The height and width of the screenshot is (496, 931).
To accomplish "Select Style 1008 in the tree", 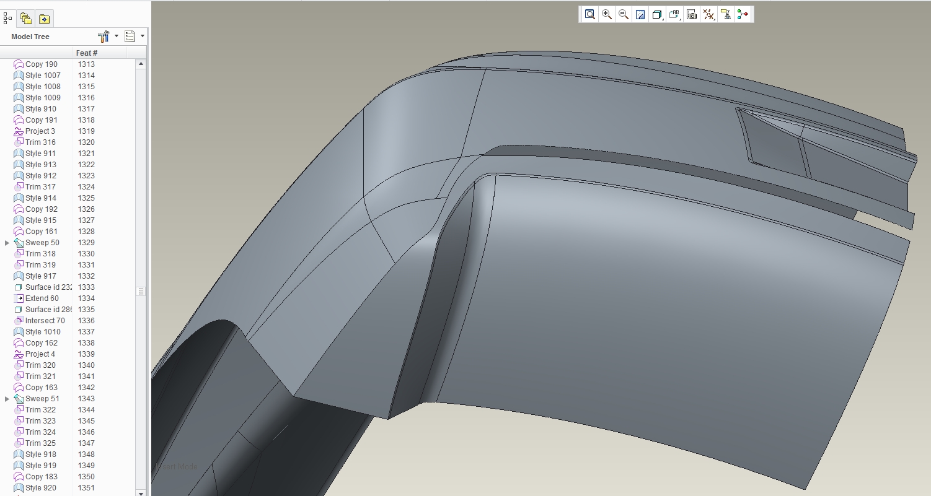I will [43, 87].
